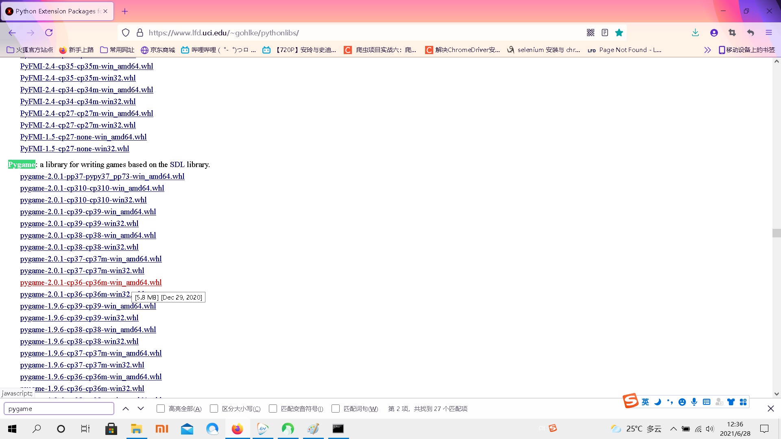Viewport: 781px width, 439px height.
Task: Change Sogou skin via shirt icon
Action: pyautogui.click(x=731, y=402)
